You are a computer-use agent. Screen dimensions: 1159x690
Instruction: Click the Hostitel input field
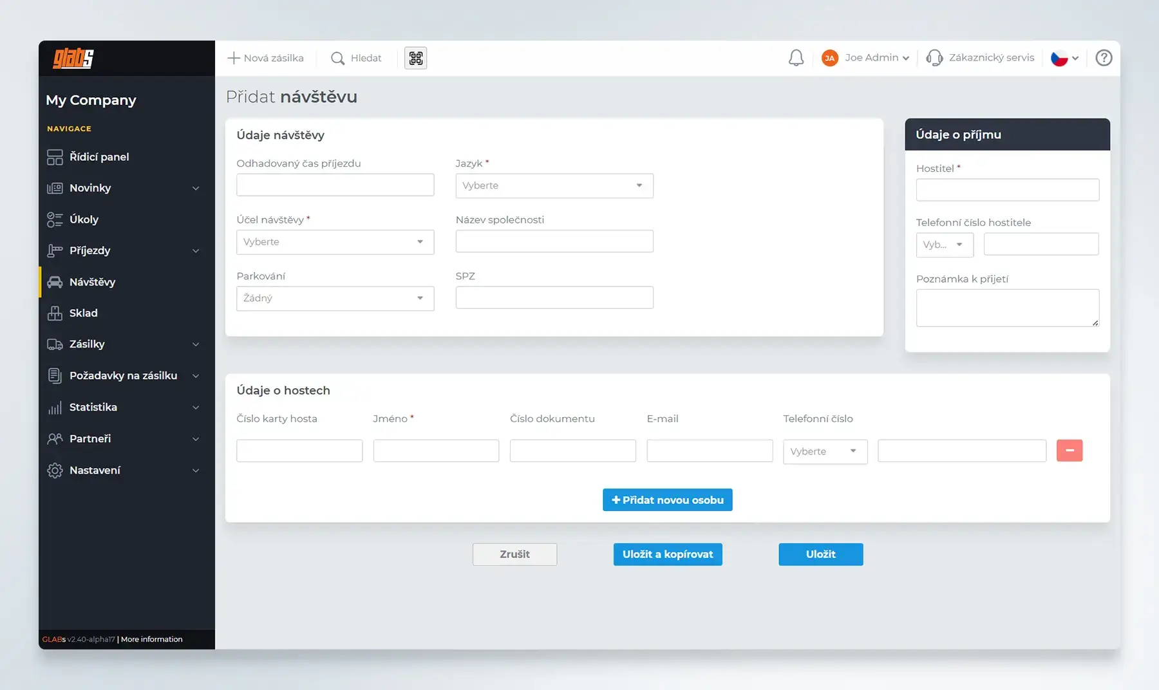(x=1007, y=190)
